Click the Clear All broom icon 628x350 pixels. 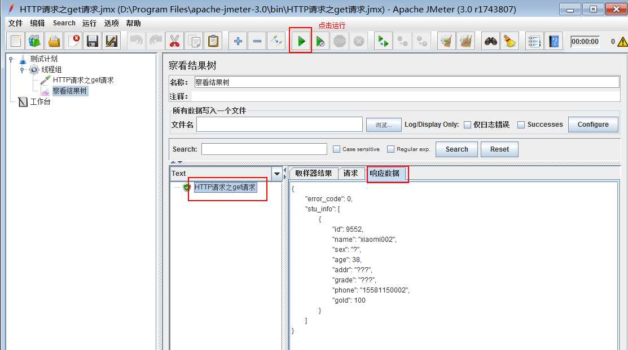point(510,41)
